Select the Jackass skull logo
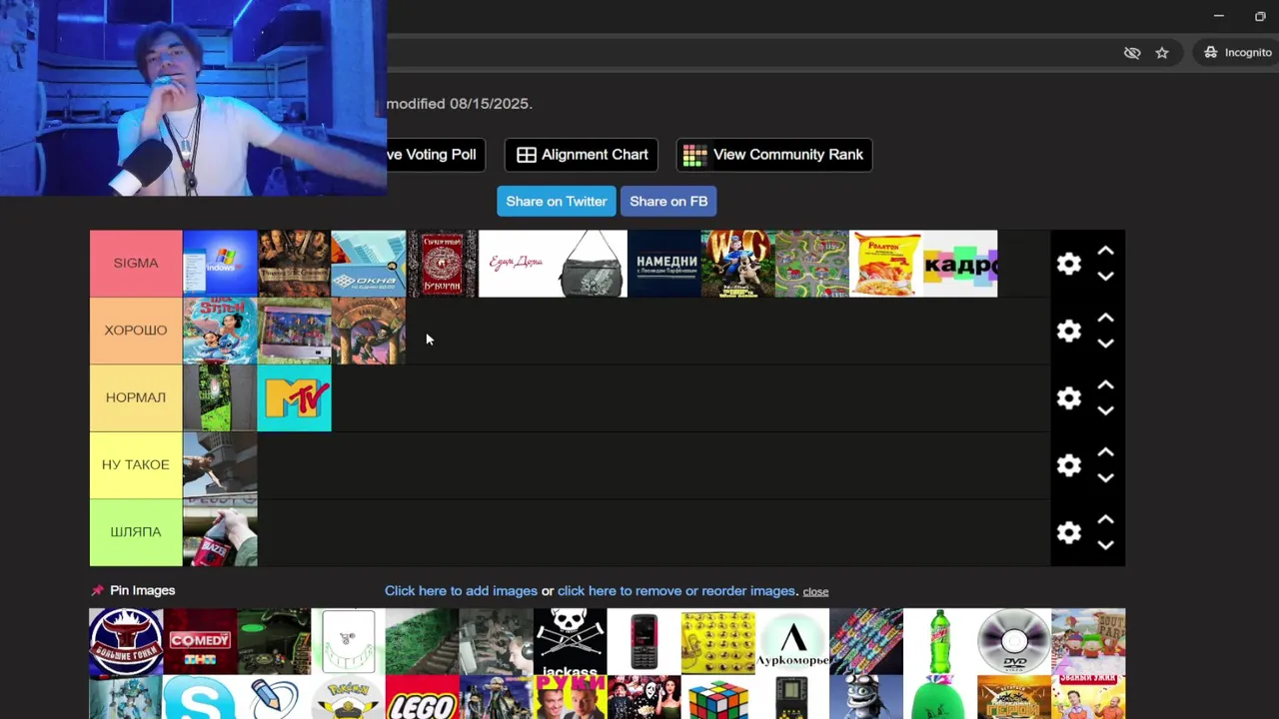This screenshot has height=719, width=1279. click(570, 642)
